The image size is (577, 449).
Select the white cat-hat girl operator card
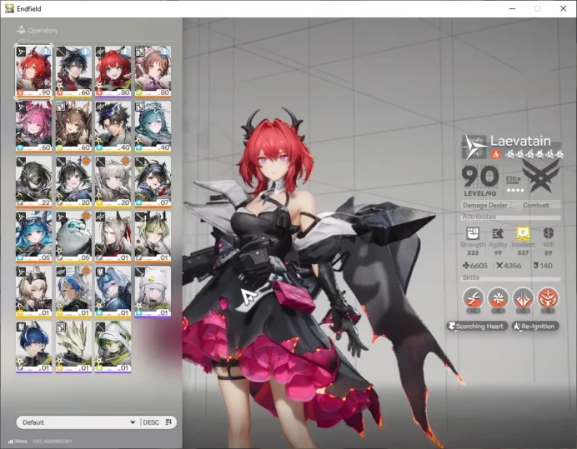point(153,292)
